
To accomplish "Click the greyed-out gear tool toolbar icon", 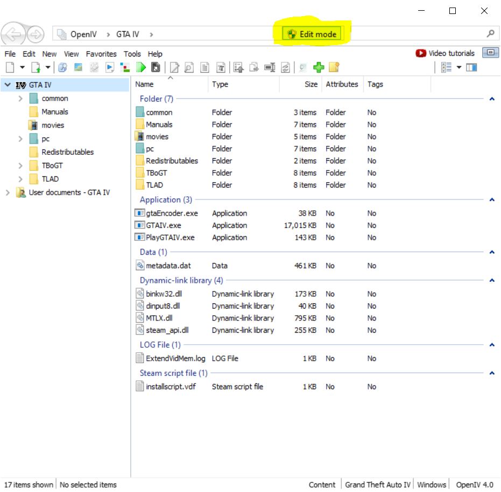I will (x=94, y=67).
